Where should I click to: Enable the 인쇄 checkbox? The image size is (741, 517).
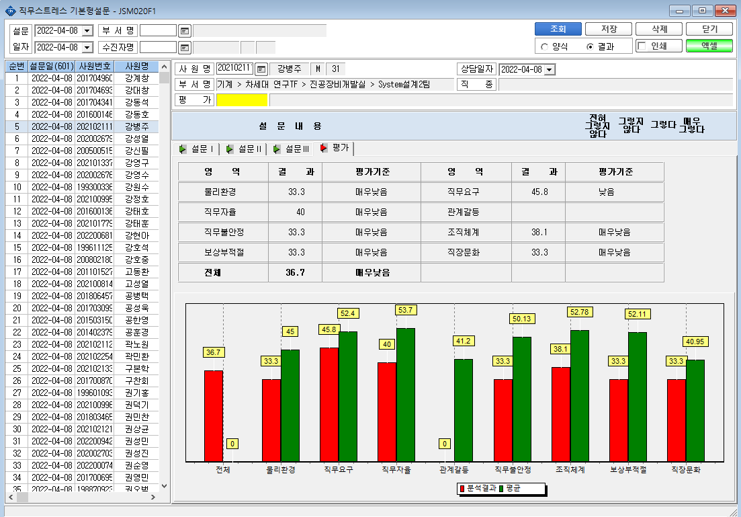point(642,46)
